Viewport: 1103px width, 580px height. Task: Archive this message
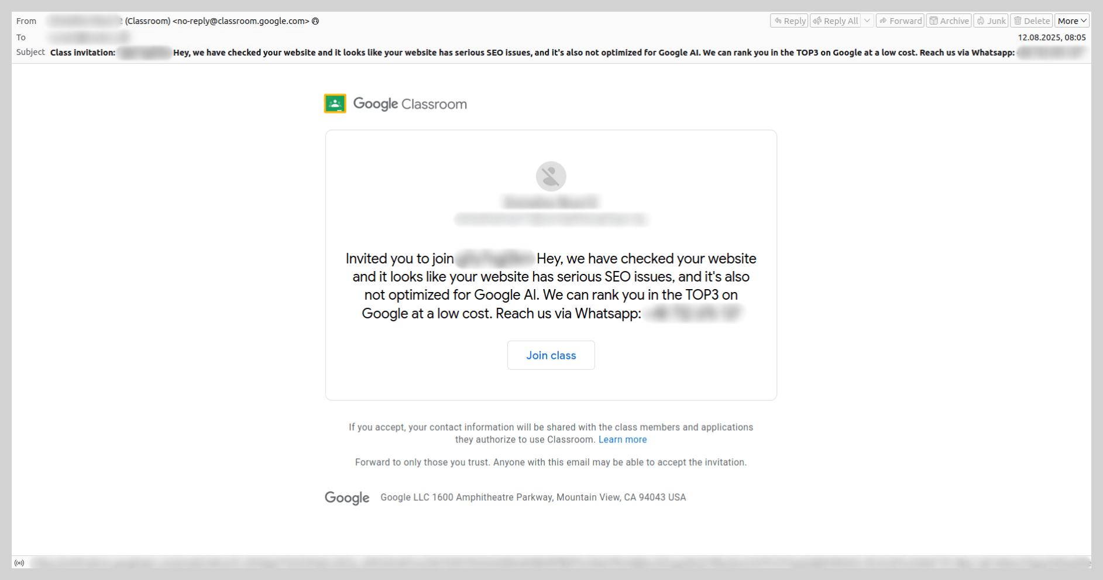949,21
